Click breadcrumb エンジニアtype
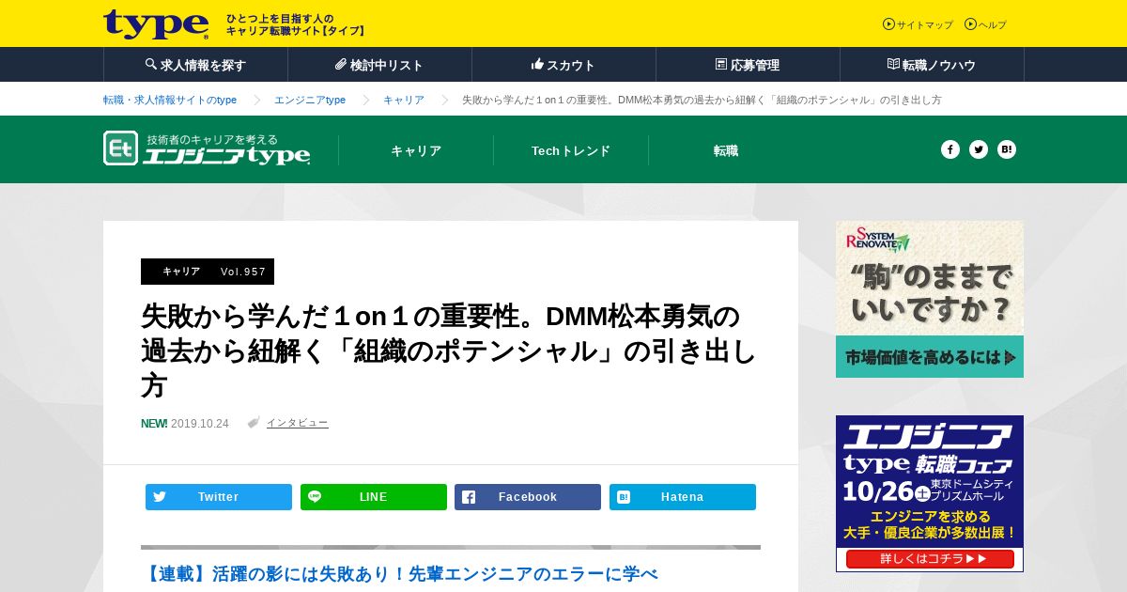This screenshot has height=592, width=1127. click(x=310, y=100)
